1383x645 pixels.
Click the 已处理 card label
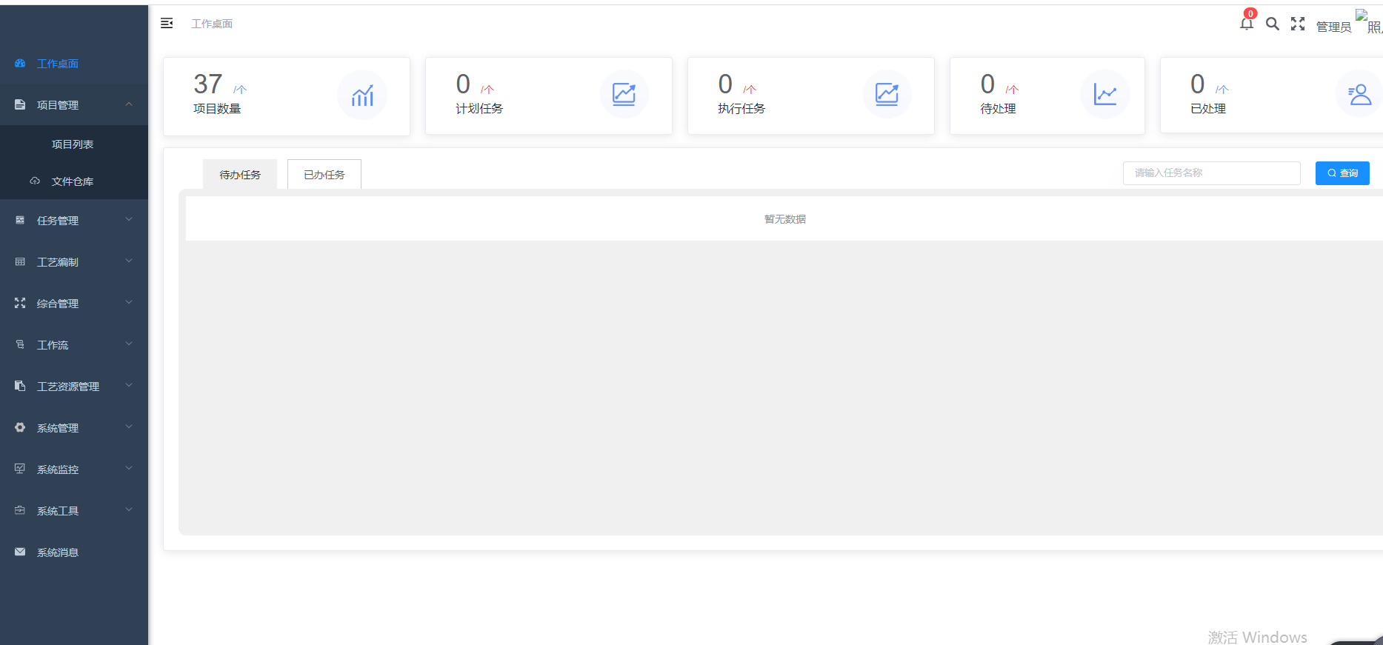click(x=1208, y=109)
